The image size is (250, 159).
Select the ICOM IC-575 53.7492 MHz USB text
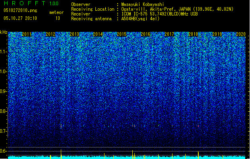coord(159,14)
